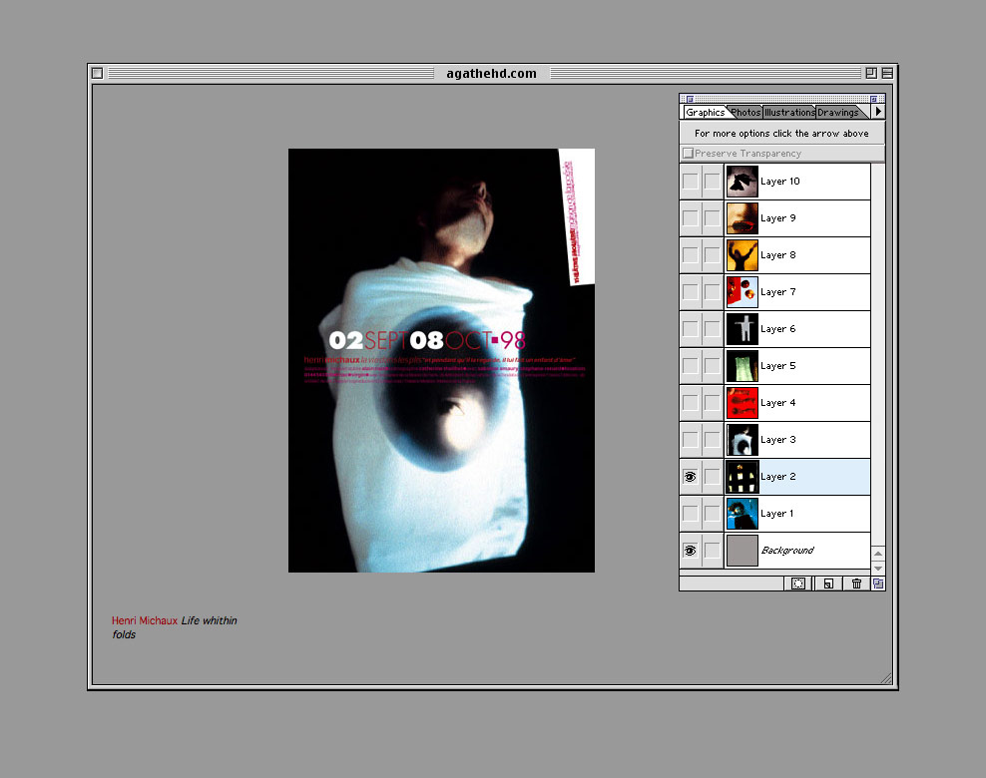Screen dimensions: 986x778
Task: Show Layer 9 visibility eye box
Action: click(691, 218)
